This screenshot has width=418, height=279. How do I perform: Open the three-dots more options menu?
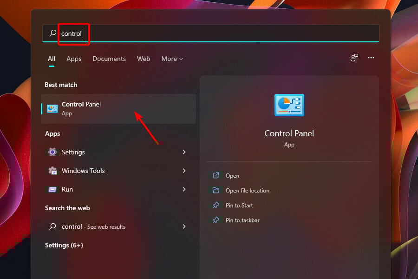(371, 58)
